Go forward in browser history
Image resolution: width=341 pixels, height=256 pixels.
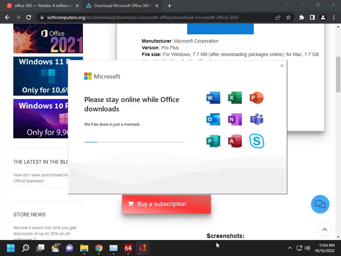point(18,17)
